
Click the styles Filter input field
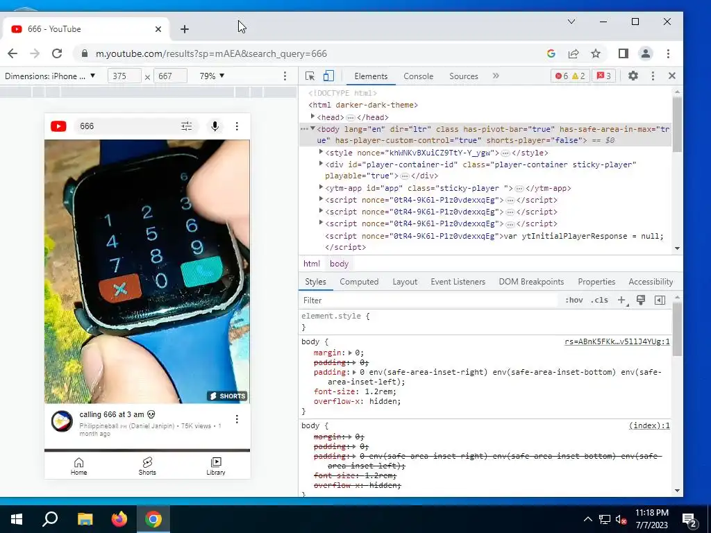point(428,300)
